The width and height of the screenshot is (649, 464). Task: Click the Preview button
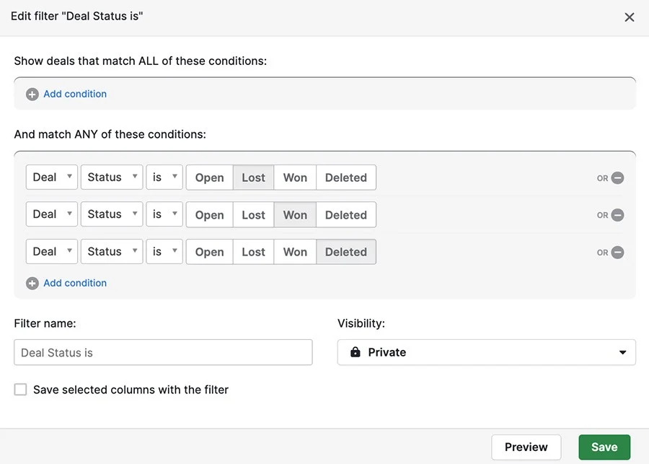[x=526, y=447]
